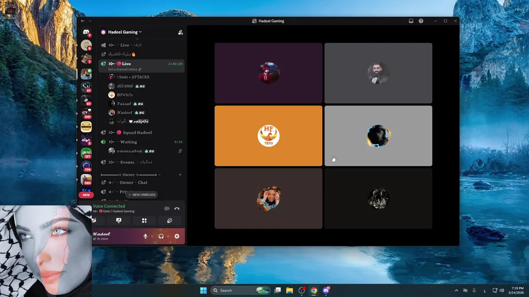This screenshot has height=297, width=529.
Task: Open microphone input options chevron
Action: pos(152,236)
